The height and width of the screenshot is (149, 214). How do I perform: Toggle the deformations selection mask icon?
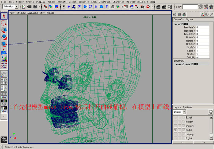tap(90, 7)
